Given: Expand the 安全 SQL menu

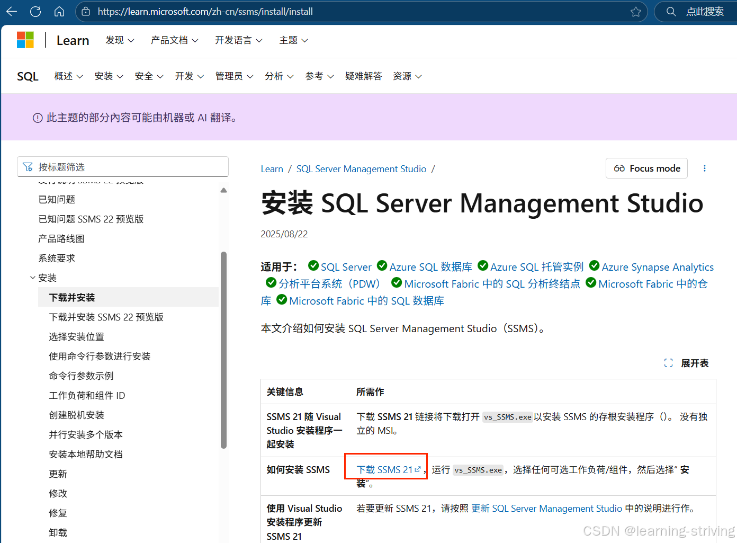Looking at the screenshot, I should (x=149, y=76).
